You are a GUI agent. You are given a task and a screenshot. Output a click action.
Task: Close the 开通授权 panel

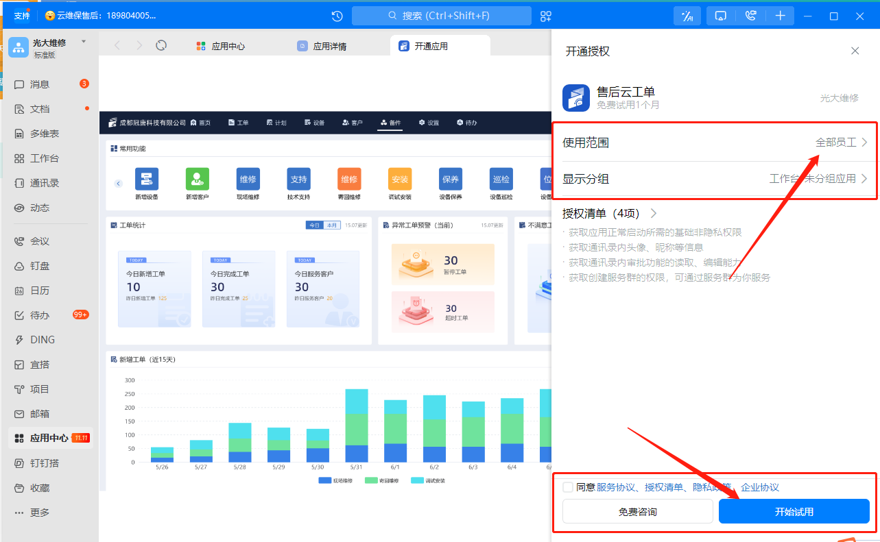coord(855,51)
